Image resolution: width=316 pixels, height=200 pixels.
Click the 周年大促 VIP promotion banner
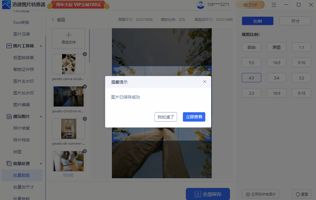pos(78,5)
